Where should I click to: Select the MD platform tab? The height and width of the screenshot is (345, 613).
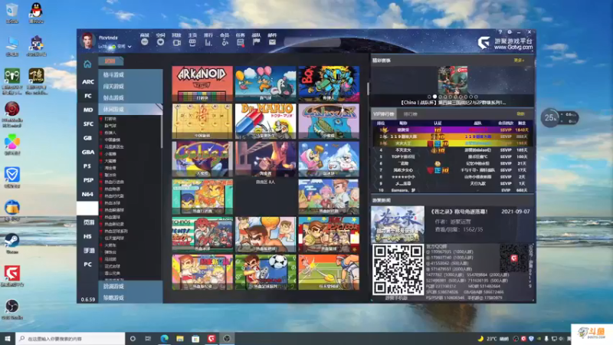tap(87, 110)
